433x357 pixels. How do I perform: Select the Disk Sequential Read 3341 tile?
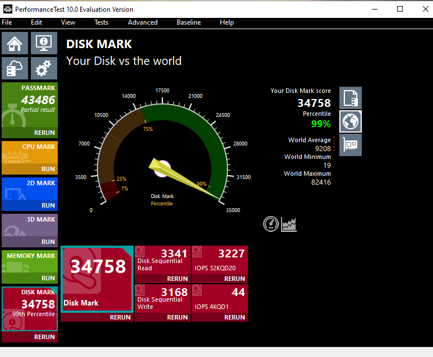pos(163,260)
